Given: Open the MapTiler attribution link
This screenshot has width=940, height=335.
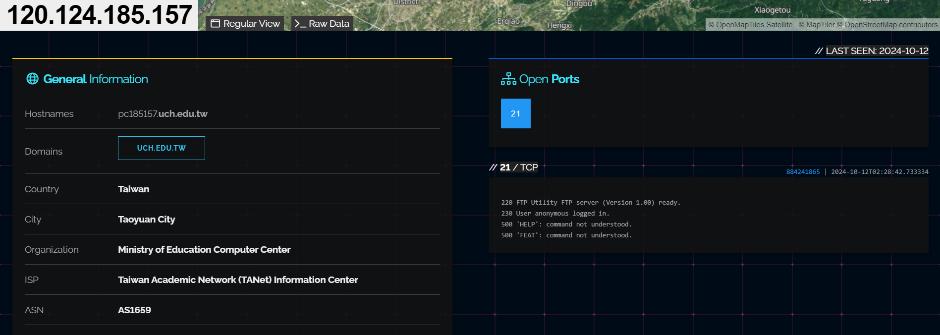Looking at the screenshot, I should (x=816, y=25).
